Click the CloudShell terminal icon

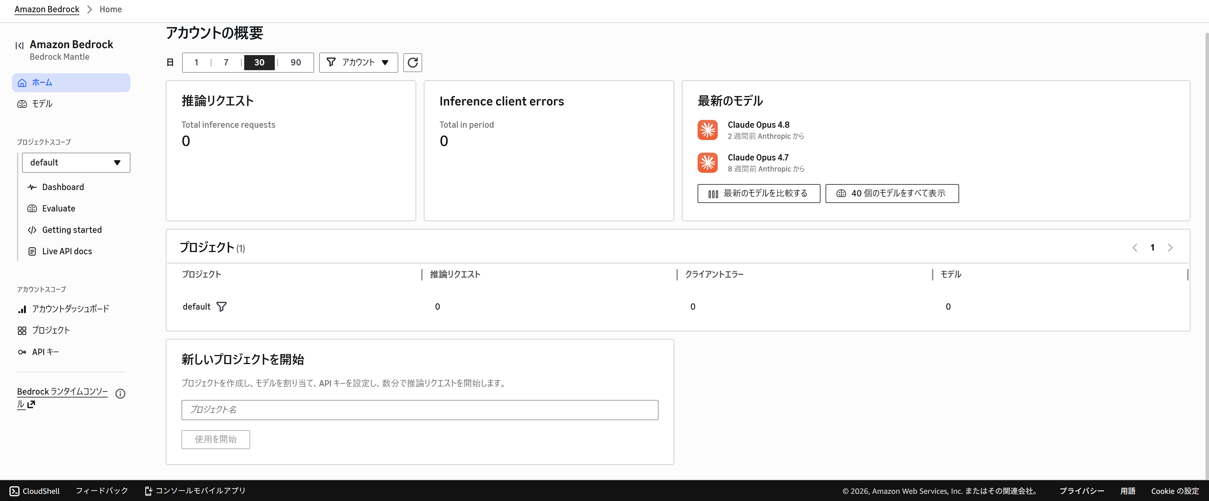pyautogui.click(x=14, y=491)
